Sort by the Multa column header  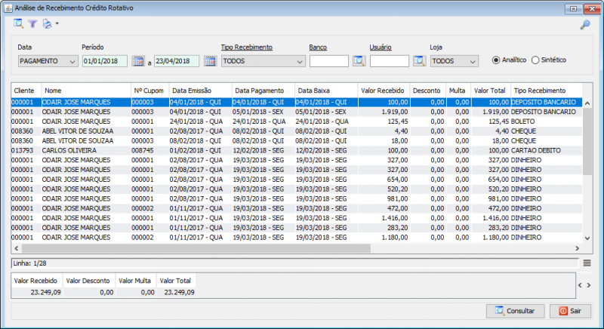[458, 91]
